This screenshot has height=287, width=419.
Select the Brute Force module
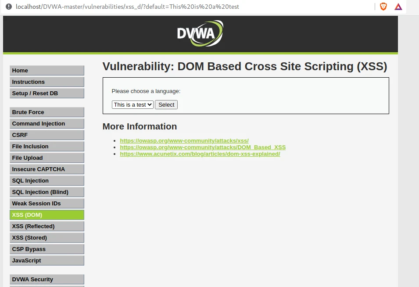coord(47,112)
